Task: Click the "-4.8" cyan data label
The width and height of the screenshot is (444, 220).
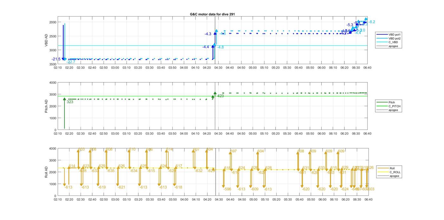Action: coord(220,47)
